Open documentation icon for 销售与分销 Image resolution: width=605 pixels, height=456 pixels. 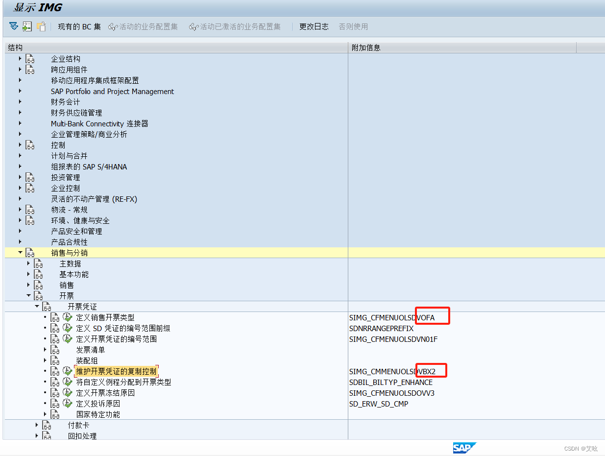[30, 253]
